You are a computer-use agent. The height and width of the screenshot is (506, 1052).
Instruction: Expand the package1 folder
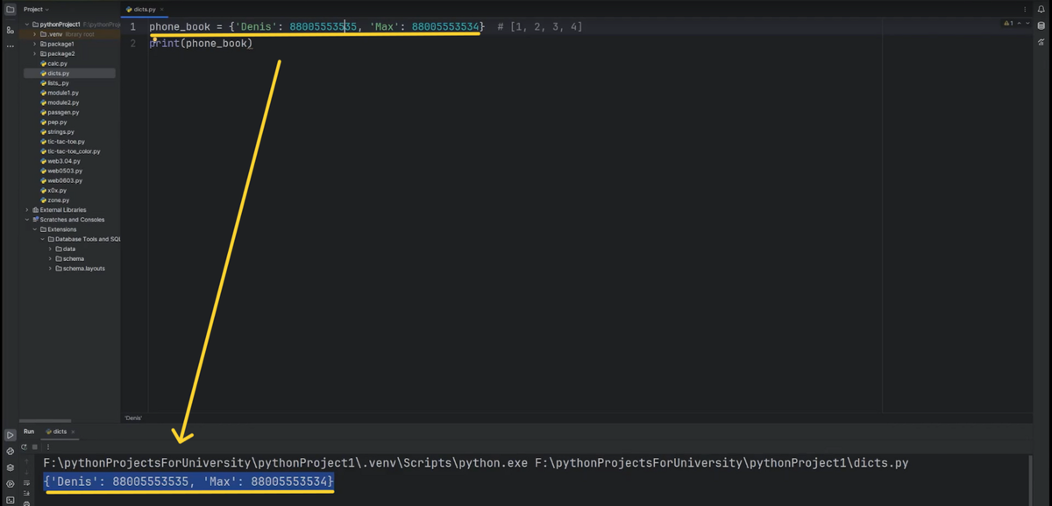pos(34,44)
